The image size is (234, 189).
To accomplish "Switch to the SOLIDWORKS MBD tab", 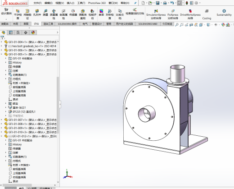I will (x=148, y=24).
